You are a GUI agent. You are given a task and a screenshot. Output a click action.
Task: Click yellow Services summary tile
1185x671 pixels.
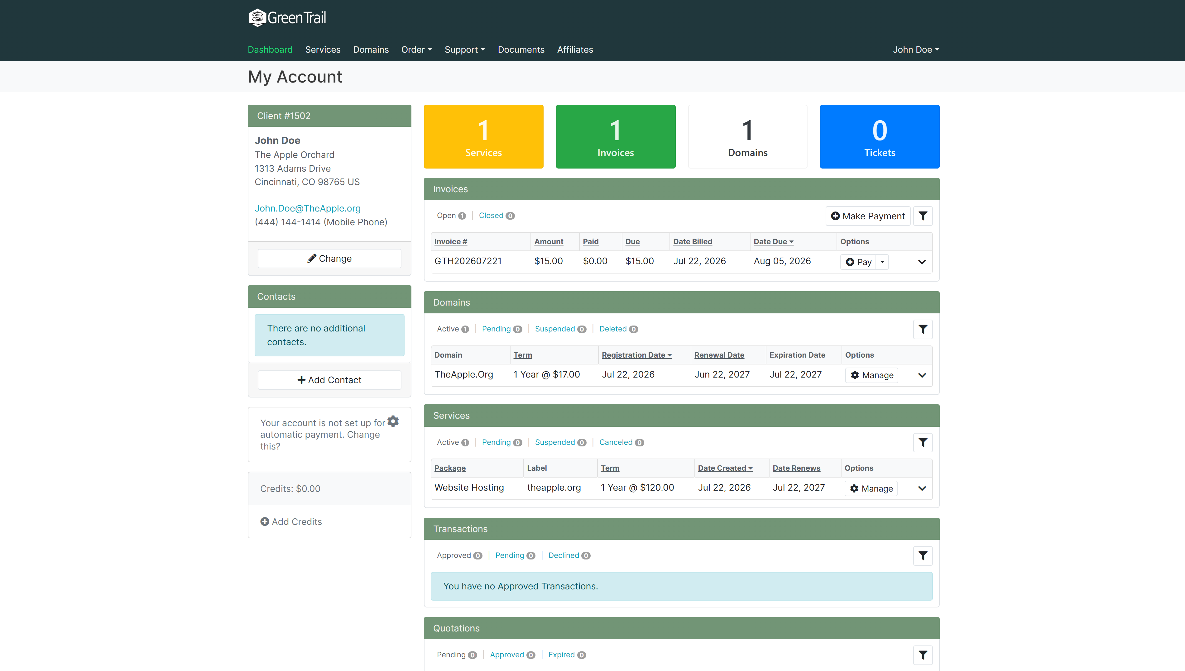pyautogui.click(x=483, y=136)
